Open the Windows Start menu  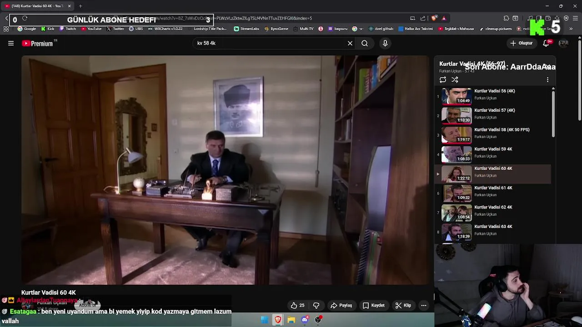tap(264, 320)
